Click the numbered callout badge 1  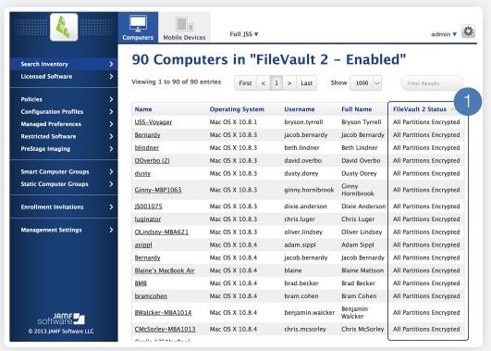[468, 101]
